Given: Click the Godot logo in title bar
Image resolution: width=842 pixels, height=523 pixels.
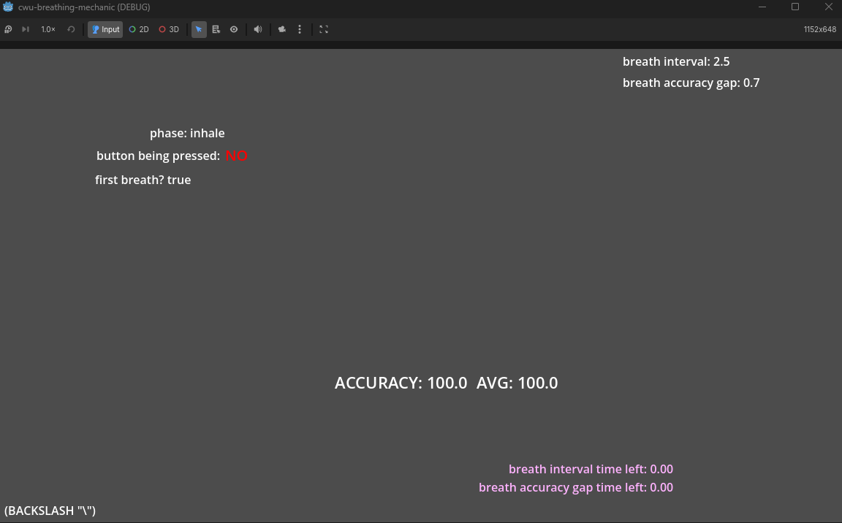Looking at the screenshot, I should click(8, 7).
